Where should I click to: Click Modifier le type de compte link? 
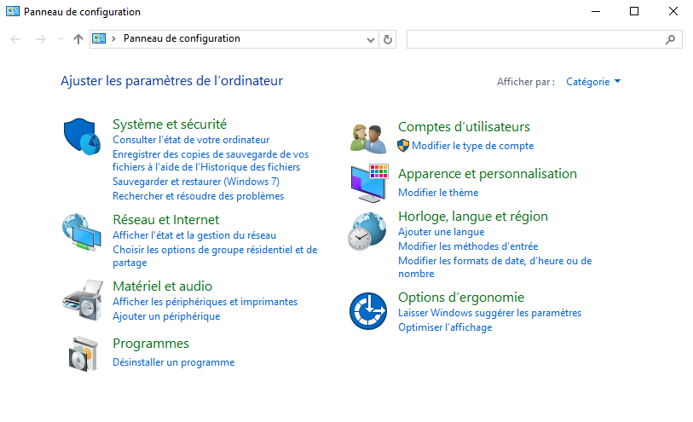click(x=473, y=146)
